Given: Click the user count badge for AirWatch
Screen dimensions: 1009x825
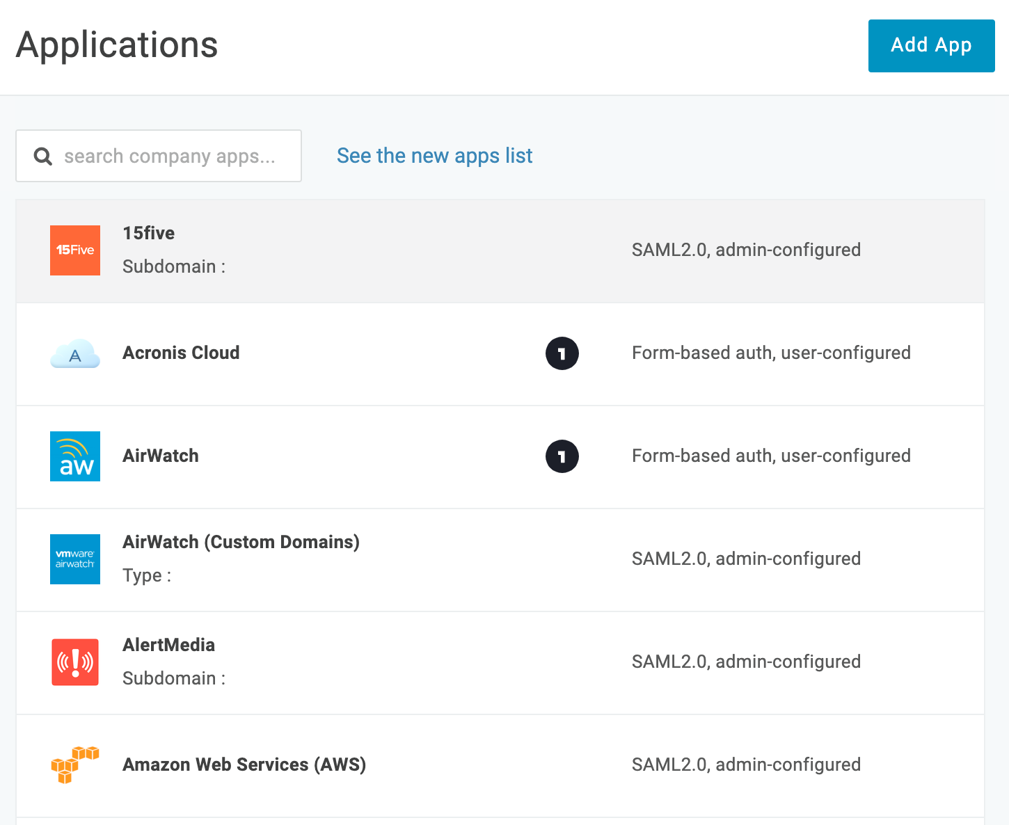Looking at the screenshot, I should (562, 456).
